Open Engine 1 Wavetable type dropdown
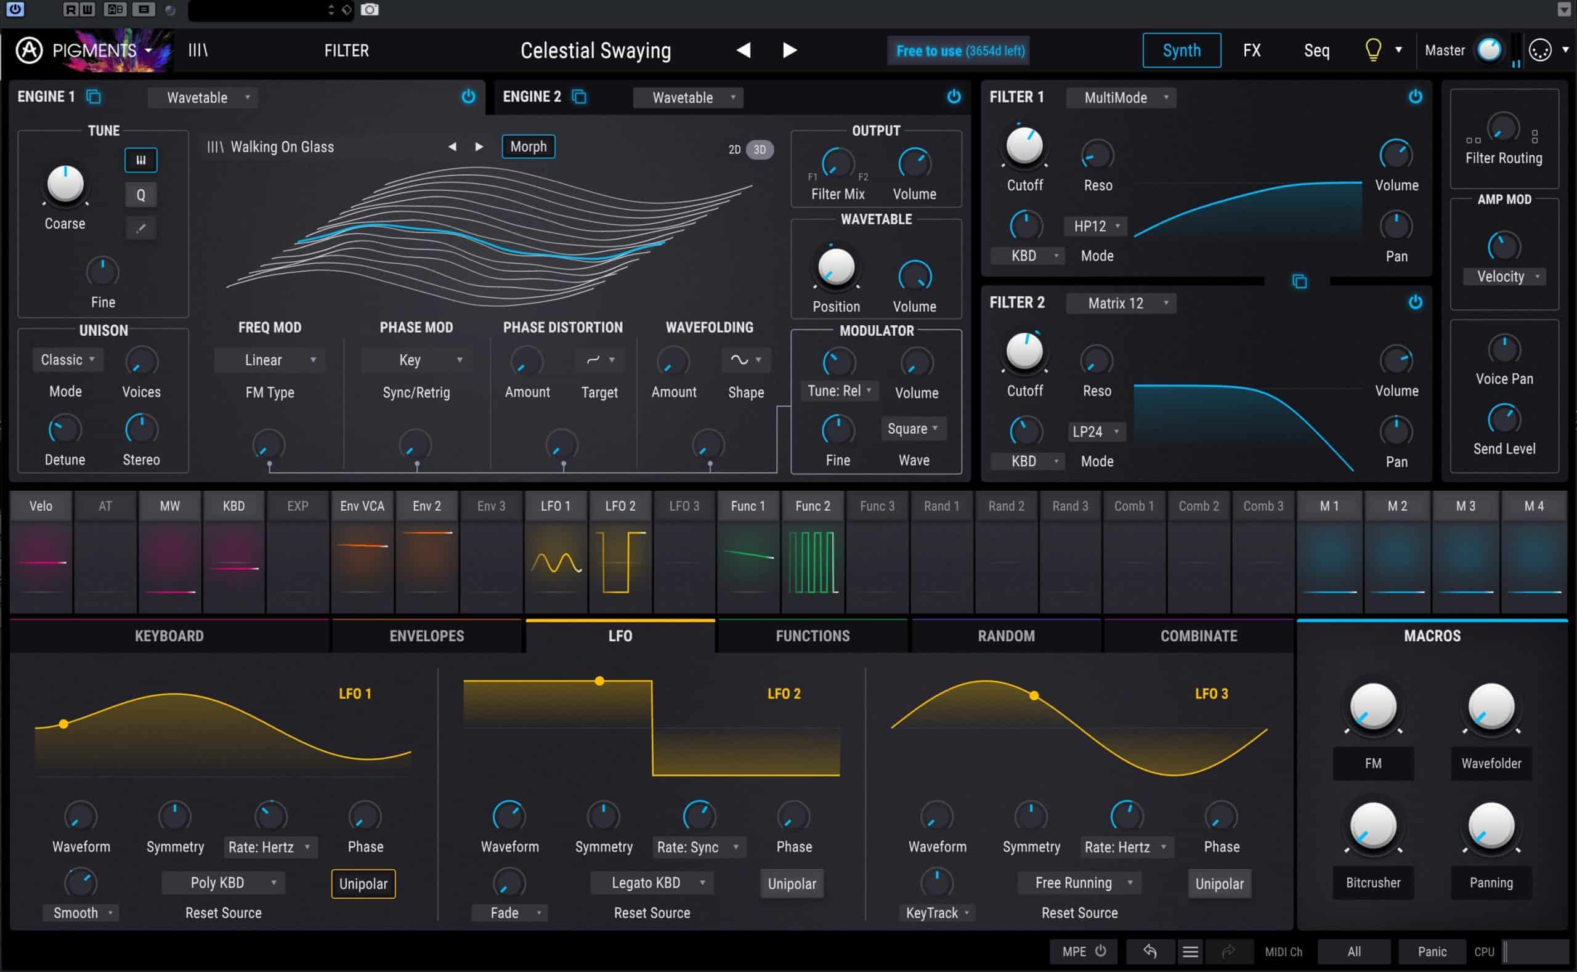Viewport: 1577px width, 972px height. pos(204,98)
